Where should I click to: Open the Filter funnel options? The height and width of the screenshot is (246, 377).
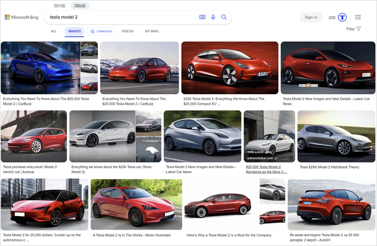[x=354, y=29]
